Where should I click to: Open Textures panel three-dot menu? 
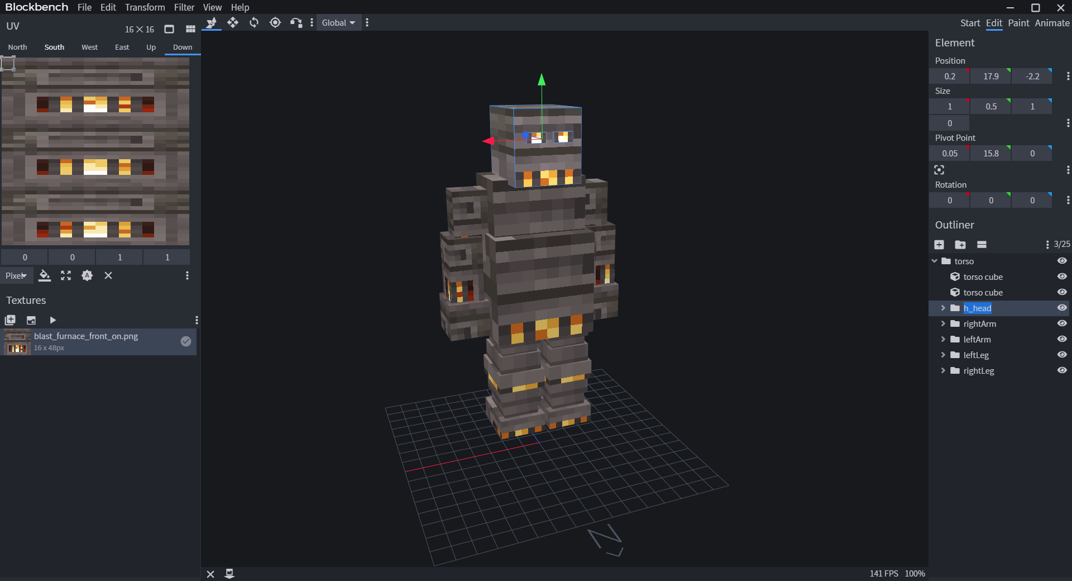point(196,320)
